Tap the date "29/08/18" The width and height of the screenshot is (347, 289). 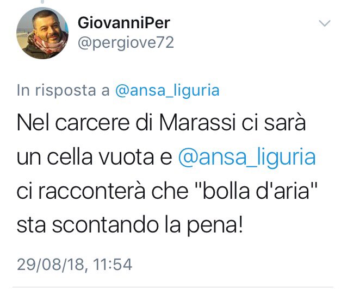point(51,264)
